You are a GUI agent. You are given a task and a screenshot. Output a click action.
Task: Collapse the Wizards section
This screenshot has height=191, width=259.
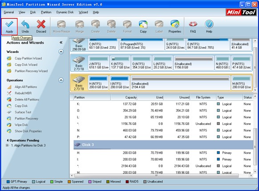pos(61,52)
